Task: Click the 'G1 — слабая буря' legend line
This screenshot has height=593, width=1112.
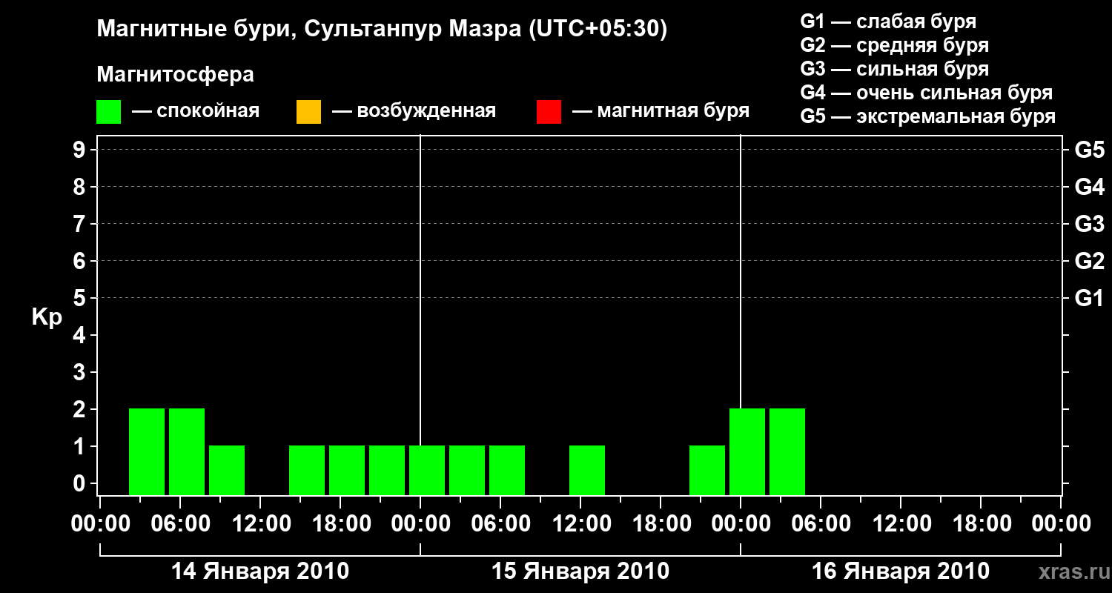Action: click(x=888, y=21)
